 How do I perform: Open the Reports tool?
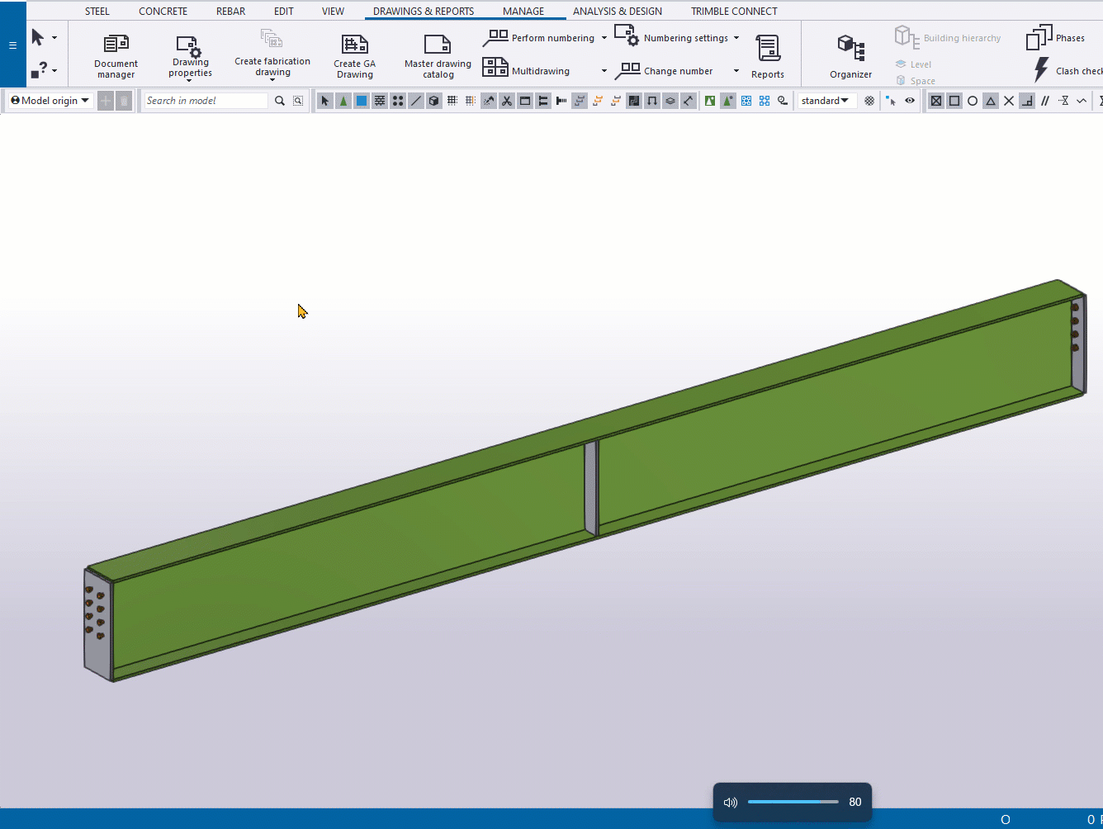(x=767, y=55)
